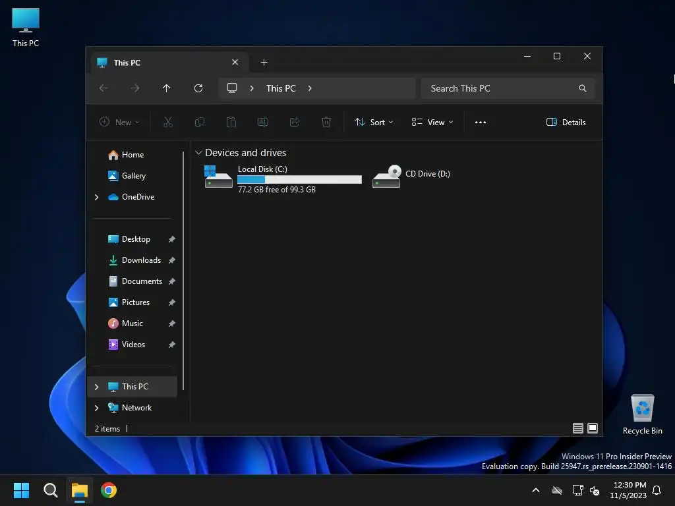Expand This PC tree node

click(96, 387)
